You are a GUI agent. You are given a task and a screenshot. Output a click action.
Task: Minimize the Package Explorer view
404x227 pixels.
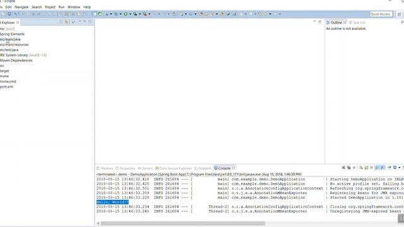(84, 22)
